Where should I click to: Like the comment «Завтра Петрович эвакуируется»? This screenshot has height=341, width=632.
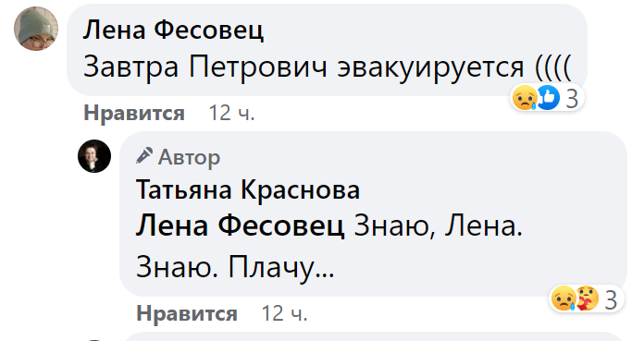(134, 113)
